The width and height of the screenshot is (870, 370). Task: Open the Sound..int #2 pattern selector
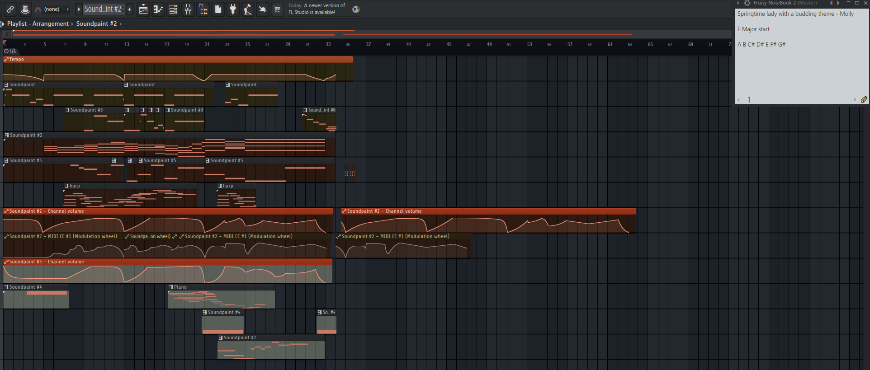(103, 9)
